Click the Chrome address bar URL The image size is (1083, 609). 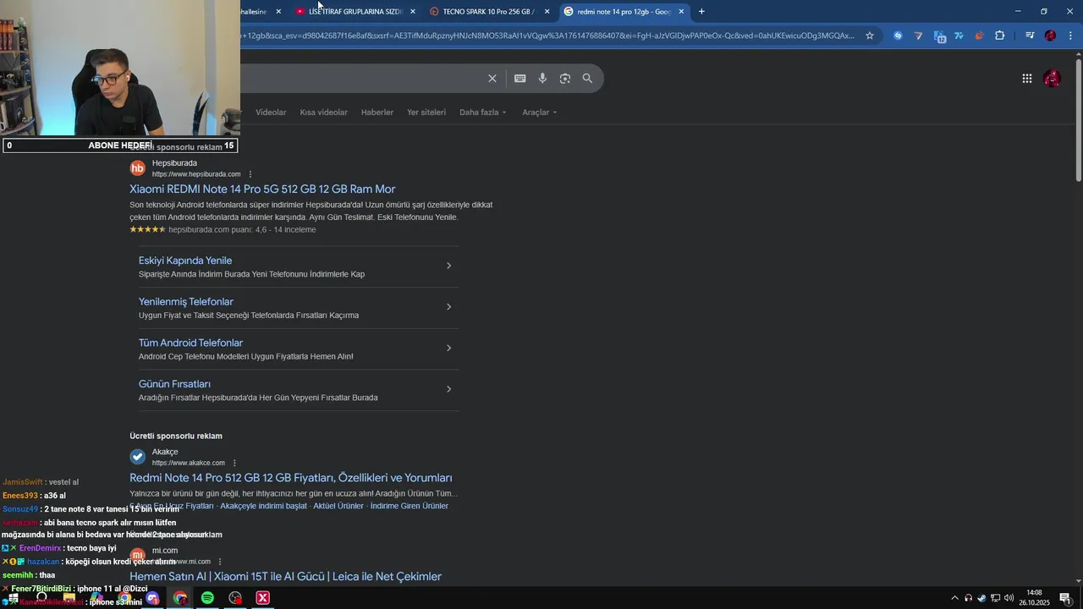click(550, 36)
